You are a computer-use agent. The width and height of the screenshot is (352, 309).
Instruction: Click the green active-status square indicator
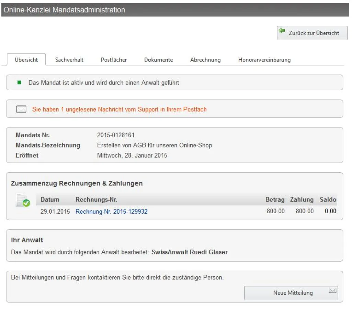click(x=20, y=83)
